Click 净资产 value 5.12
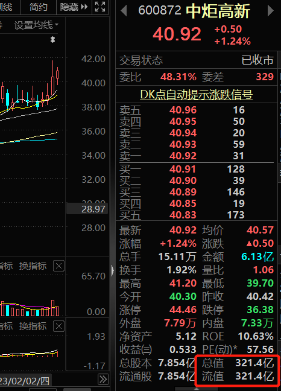 [186, 336]
